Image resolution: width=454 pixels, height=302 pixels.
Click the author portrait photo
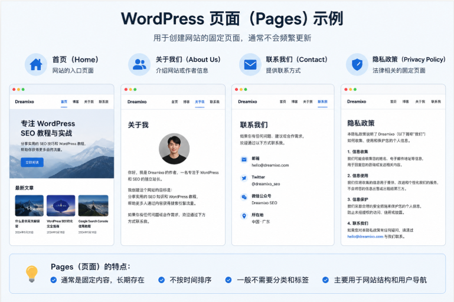point(174,149)
